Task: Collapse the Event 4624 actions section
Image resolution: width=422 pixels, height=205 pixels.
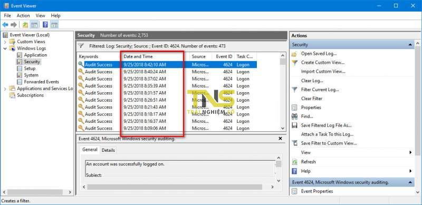Action: tap(410, 182)
